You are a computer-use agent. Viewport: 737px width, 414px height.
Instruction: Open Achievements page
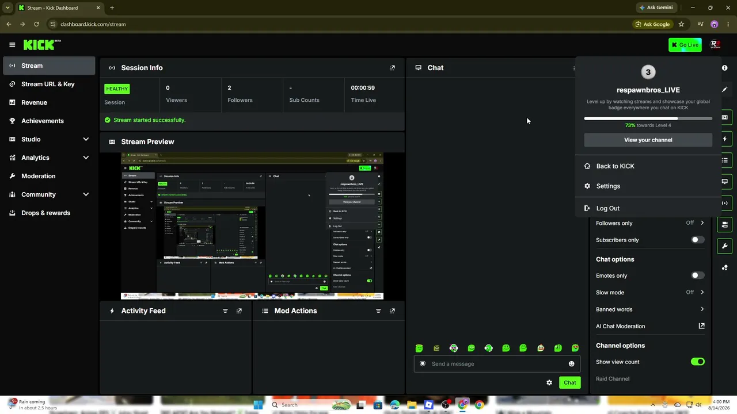49,121
